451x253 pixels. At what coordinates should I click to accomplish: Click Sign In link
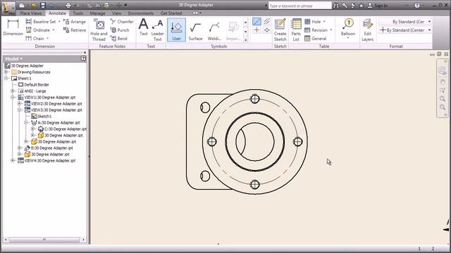click(x=381, y=5)
